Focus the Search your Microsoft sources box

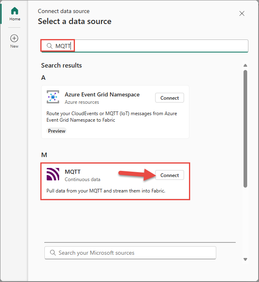pyautogui.click(x=134, y=253)
